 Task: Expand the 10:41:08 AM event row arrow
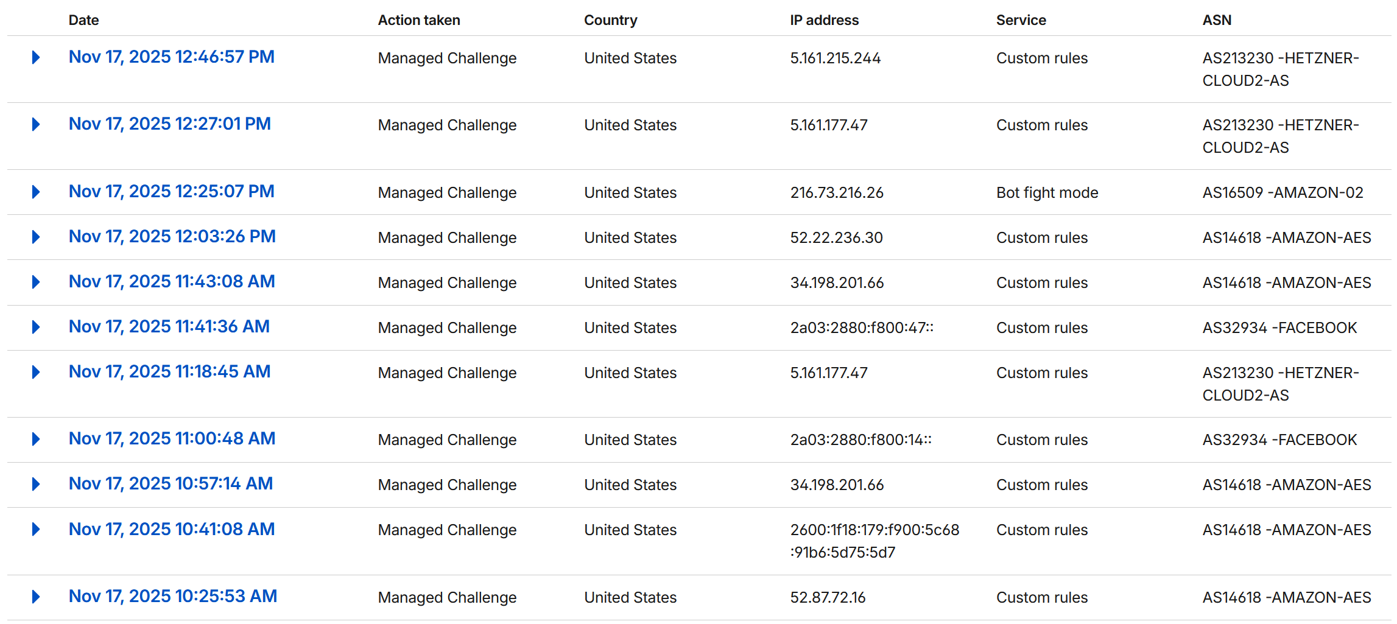click(36, 529)
